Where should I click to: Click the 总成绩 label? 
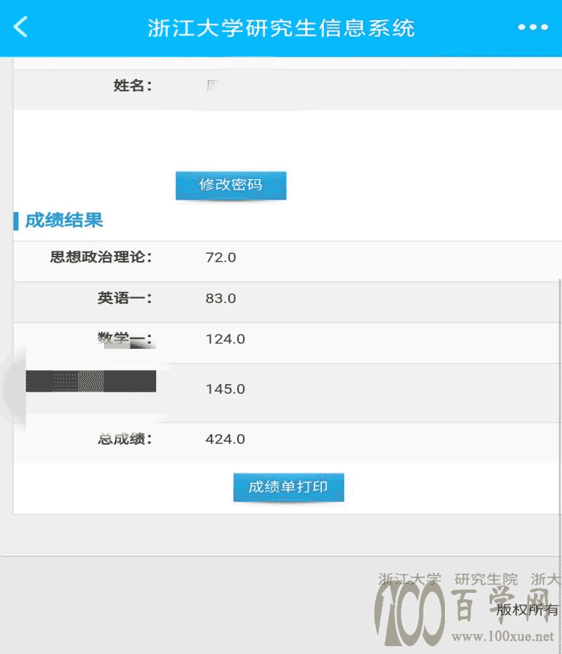[125, 439]
